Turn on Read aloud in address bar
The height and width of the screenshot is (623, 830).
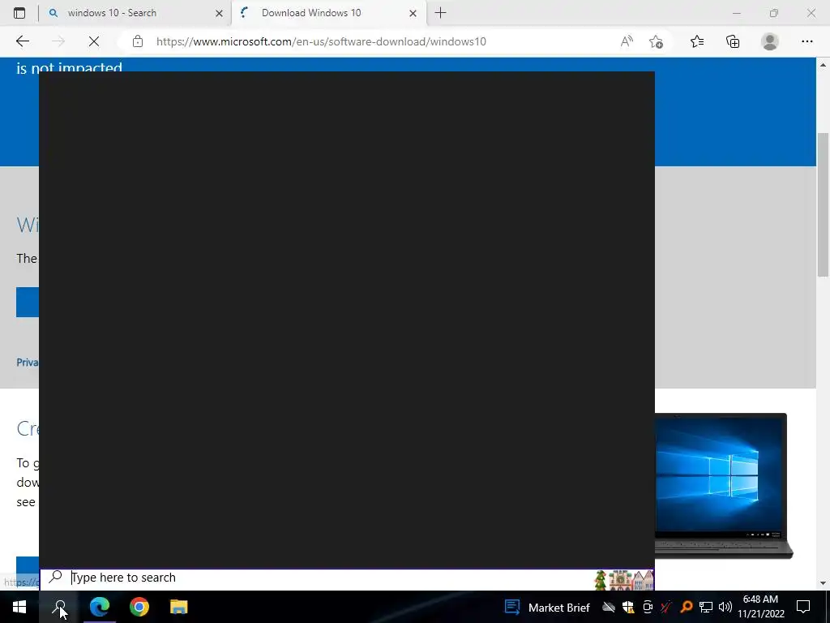tap(627, 41)
